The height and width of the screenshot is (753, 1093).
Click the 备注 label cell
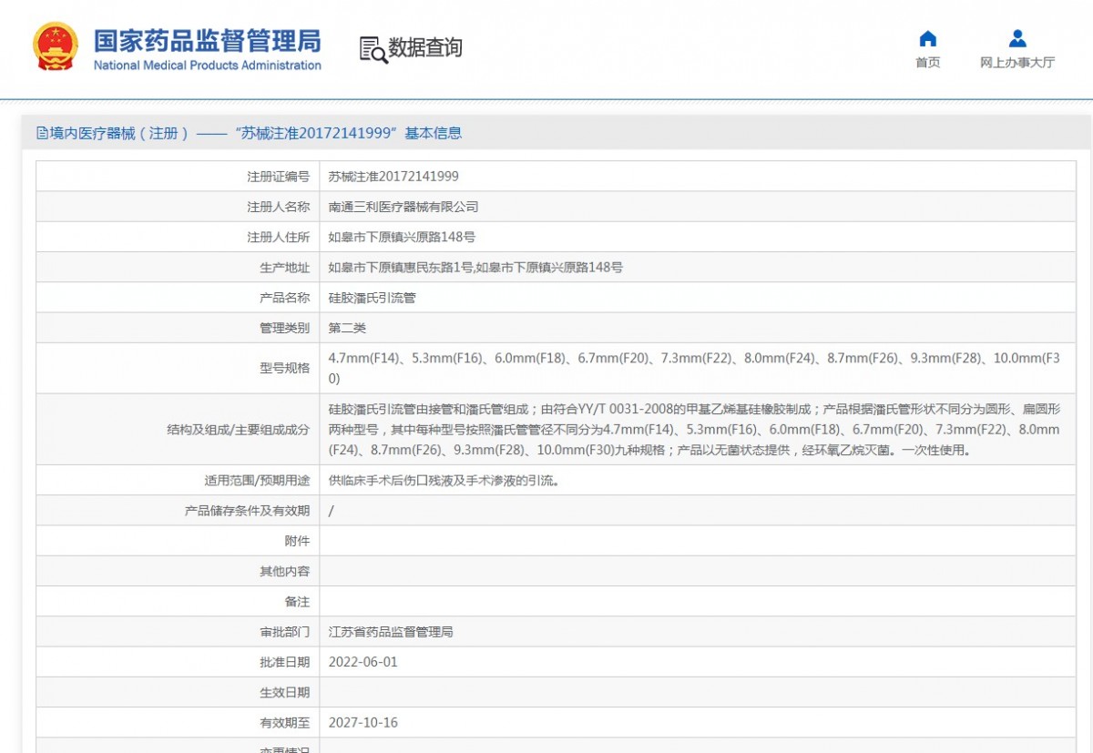(x=178, y=601)
